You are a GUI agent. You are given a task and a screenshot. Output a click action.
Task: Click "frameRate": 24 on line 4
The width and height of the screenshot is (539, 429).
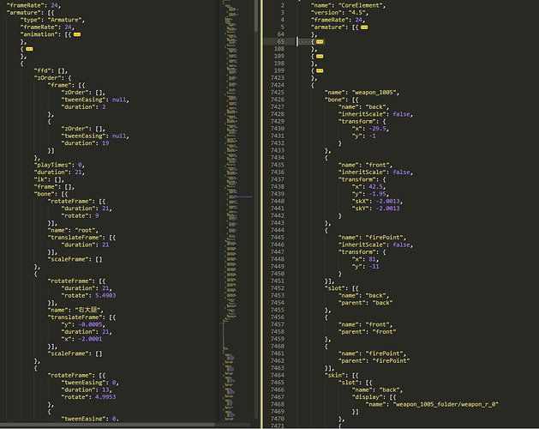[x=337, y=20]
